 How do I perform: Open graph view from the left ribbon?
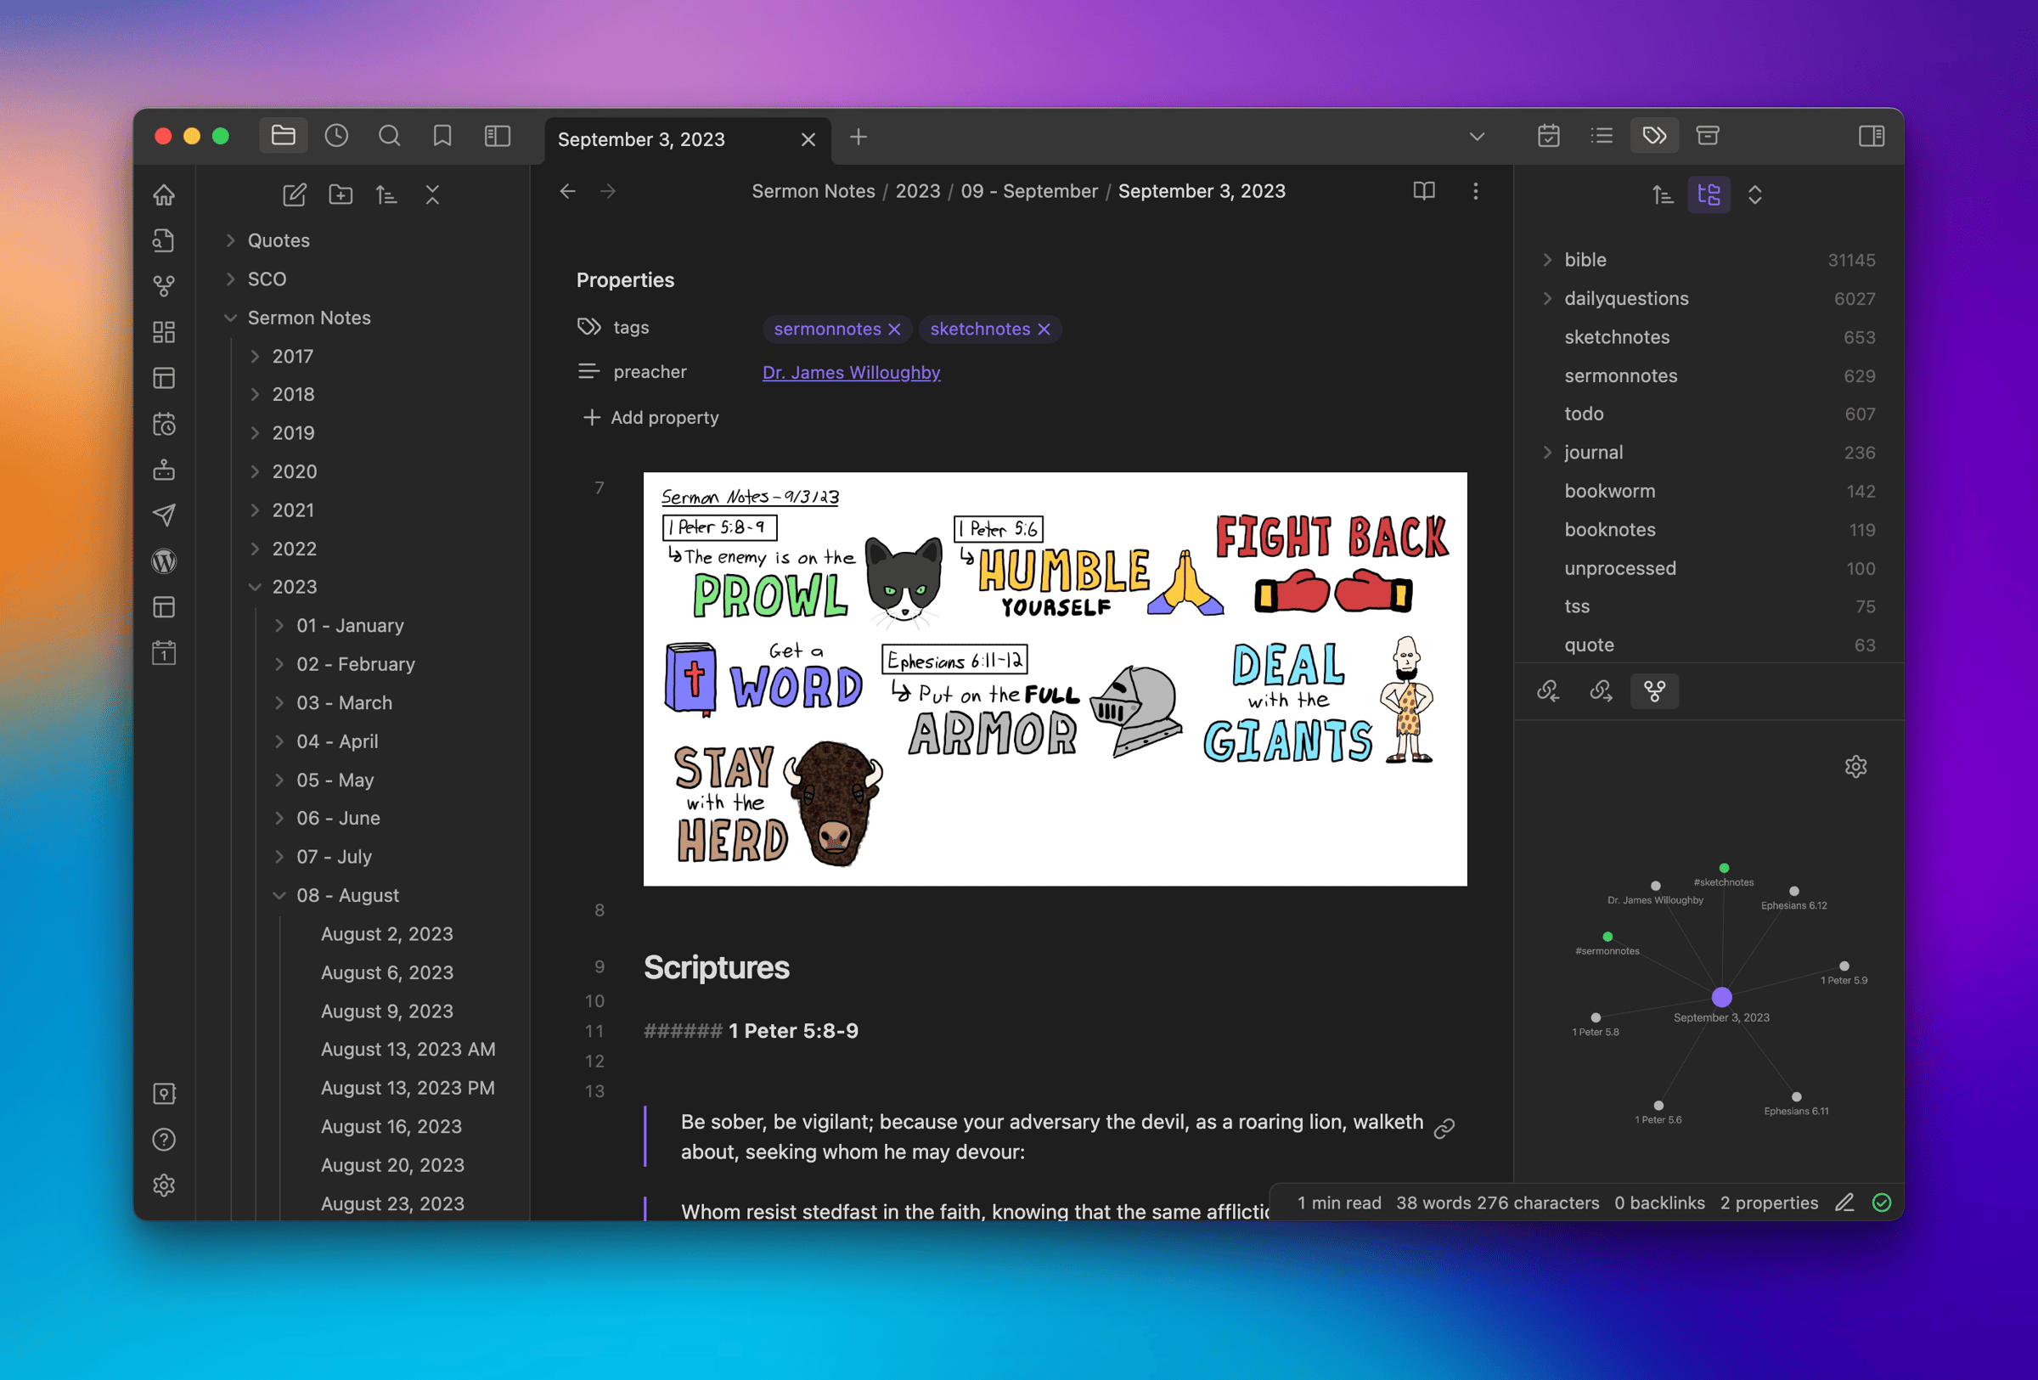tap(164, 286)
